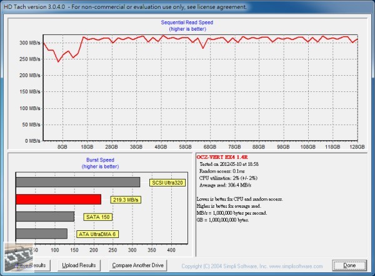Viewport: 375px width, 276px height.
Task: Click the SATA 150 label
Action: coord(98,217)
